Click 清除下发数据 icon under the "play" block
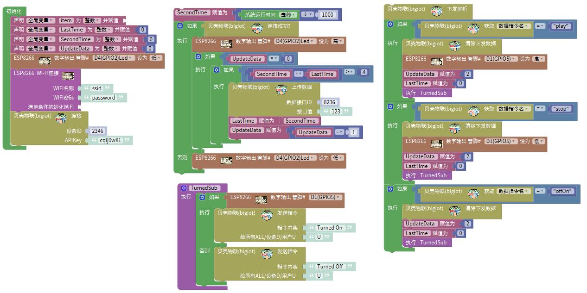 pyautogui.click(x=455, y=45)
